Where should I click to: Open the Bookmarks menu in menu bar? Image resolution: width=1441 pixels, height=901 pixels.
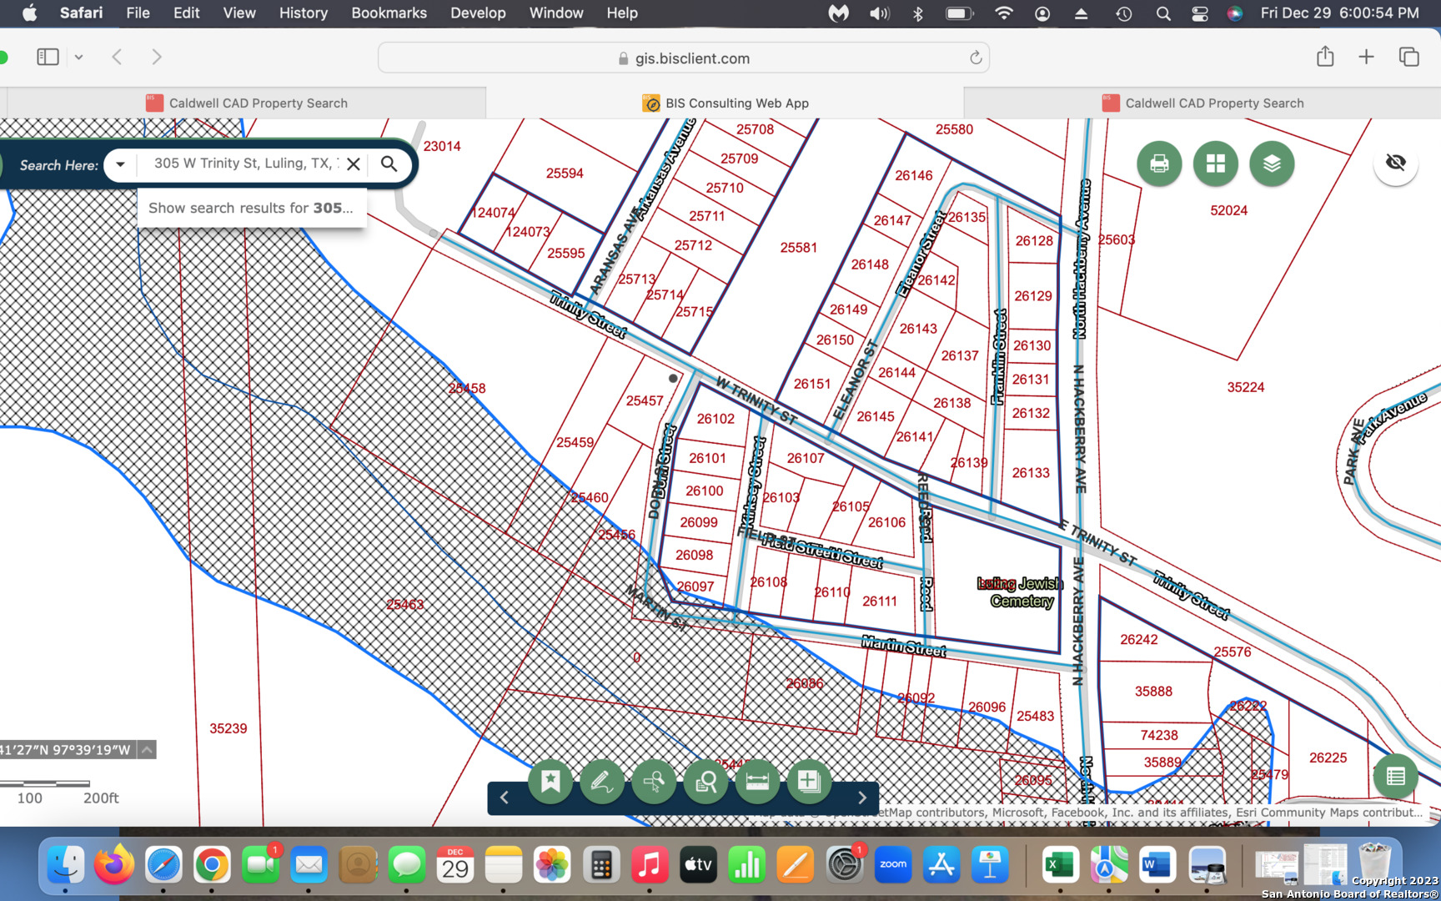tap(389, 13)
